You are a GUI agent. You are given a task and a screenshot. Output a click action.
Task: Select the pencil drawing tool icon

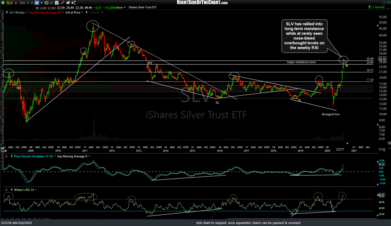[x=62, y=3]
